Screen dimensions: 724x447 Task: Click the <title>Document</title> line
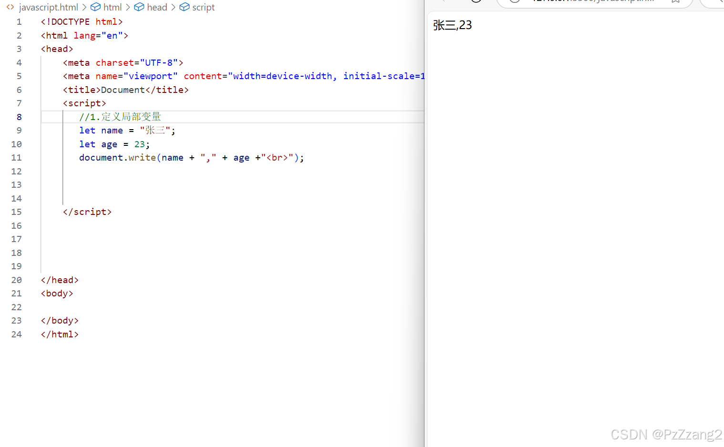tap(126, 90)
